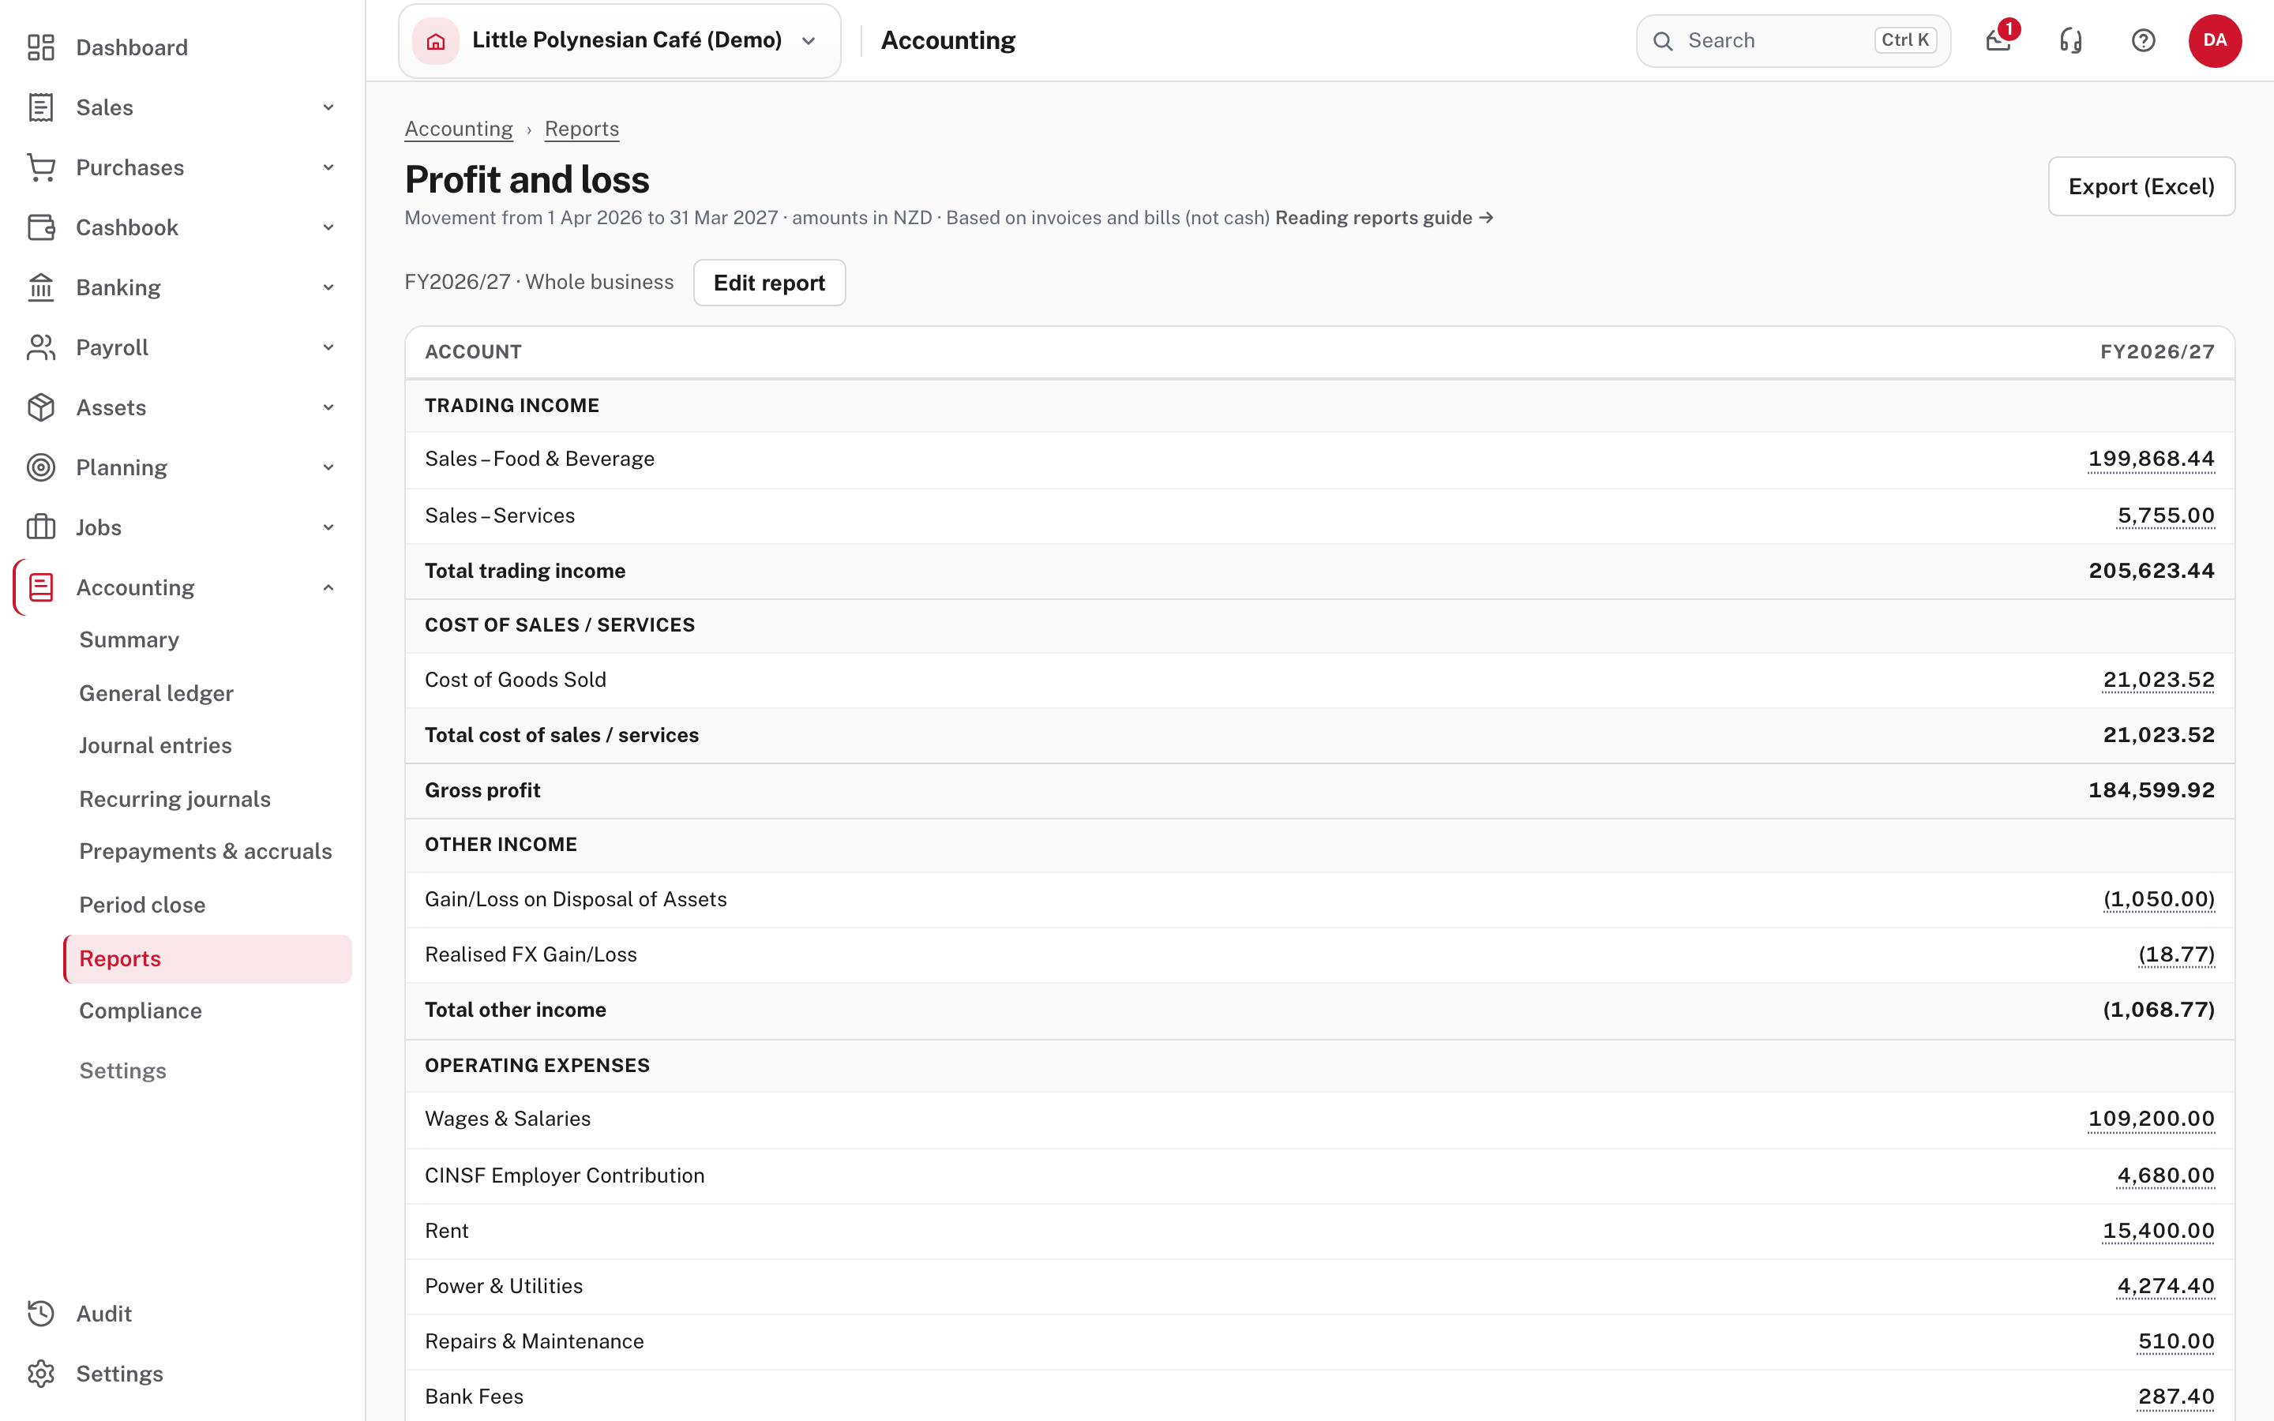This screenshot has width=2274, height=1421.
Task: Open the Dashboard grid icon
Action: pos(41,47)
